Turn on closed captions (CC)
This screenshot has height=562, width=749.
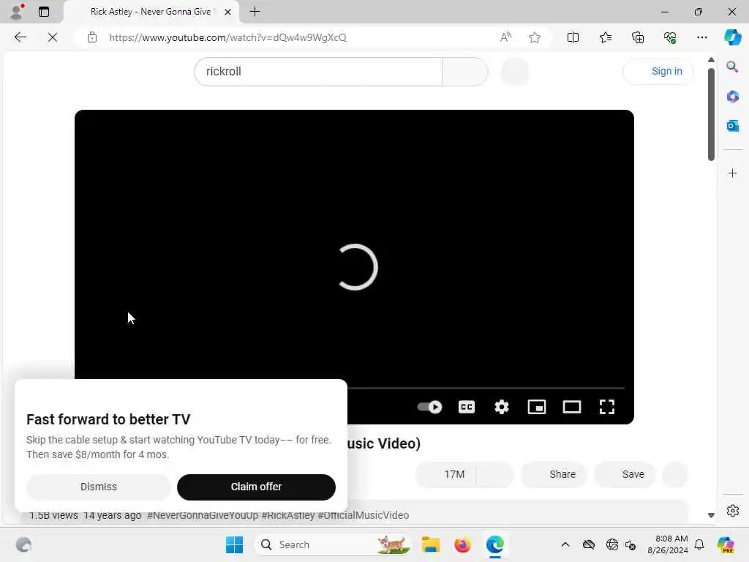click(x=466, y=407)
